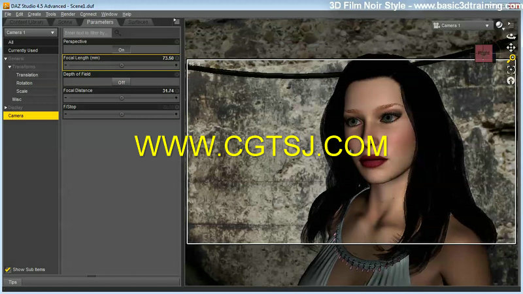Click Focal Distance property settings gear
This screenshot has width=523, height=294.
tap(177, 91)
